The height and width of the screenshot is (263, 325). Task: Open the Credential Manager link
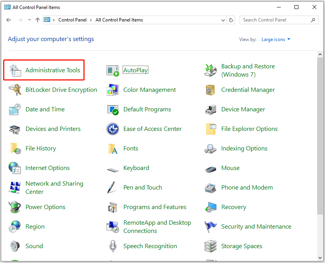(x=248, y=90)
